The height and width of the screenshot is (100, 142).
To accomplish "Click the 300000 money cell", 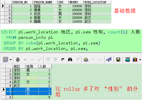I will point(76,14).
